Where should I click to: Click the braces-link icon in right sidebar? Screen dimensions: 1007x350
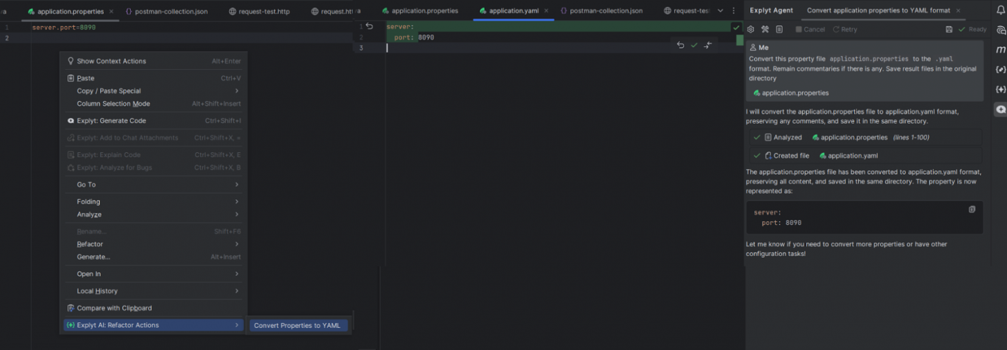pyautogui.click(x=1001, y=70)
